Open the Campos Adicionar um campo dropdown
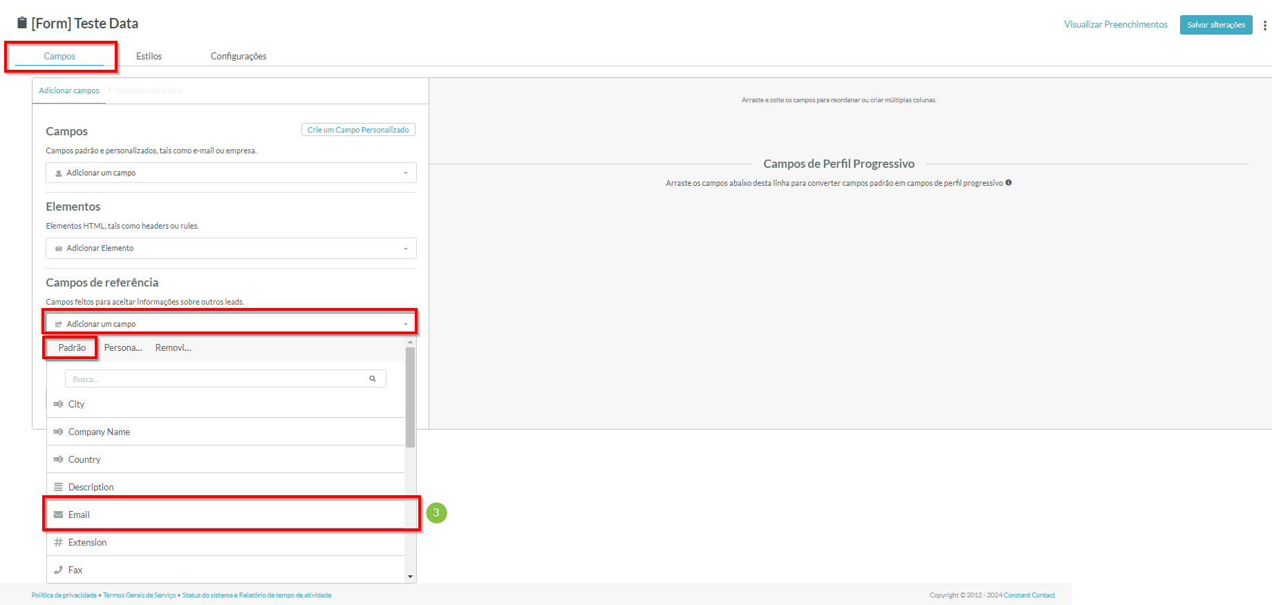This screenshot has width=1272, height=605. coord(231,173)
